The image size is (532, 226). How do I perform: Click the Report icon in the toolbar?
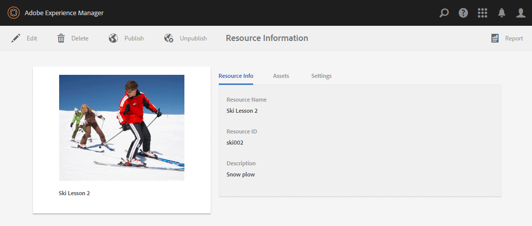tap(495, 38)
